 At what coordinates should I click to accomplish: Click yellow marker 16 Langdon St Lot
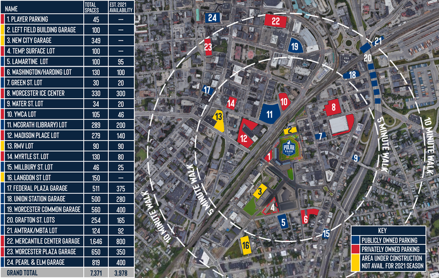coord(246,245)
